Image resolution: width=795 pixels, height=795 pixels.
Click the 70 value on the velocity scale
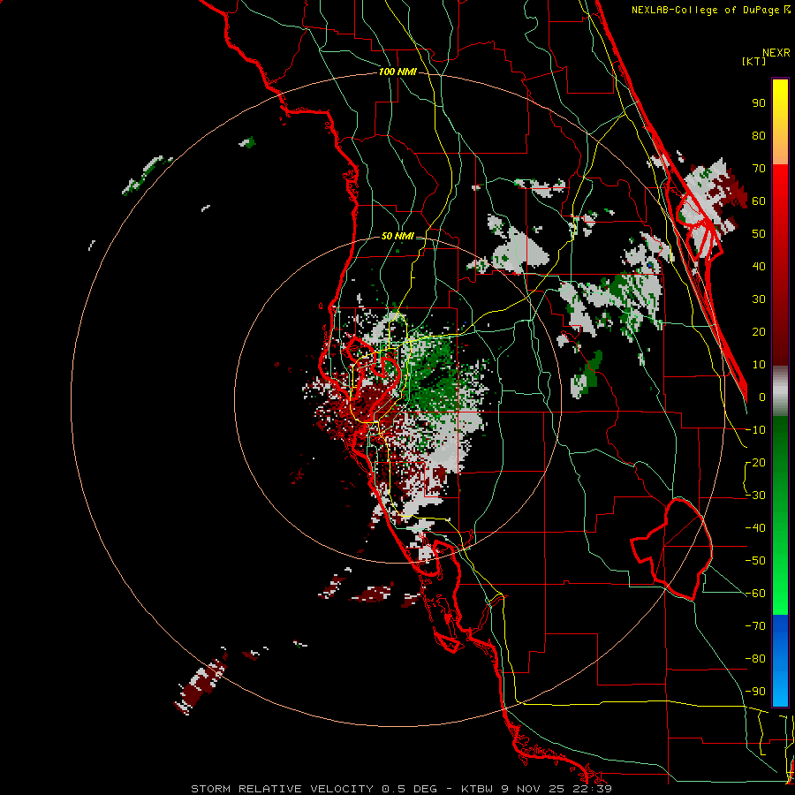[x=759, y=169]
